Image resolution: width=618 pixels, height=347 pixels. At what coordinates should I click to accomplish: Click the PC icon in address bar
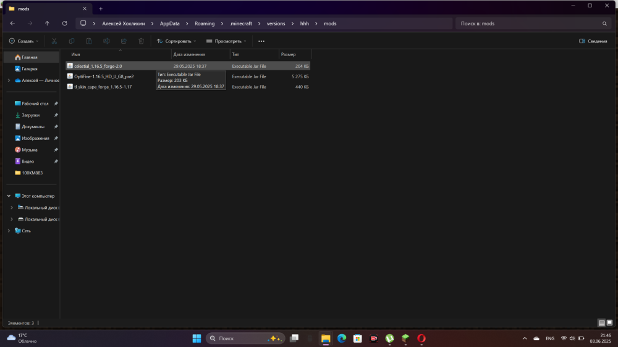[83, 23]
